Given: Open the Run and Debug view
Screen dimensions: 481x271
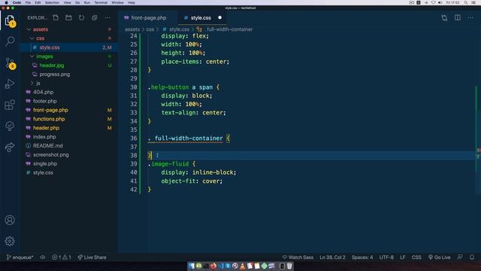Looking at the screenshot, I should click(10, 84).
